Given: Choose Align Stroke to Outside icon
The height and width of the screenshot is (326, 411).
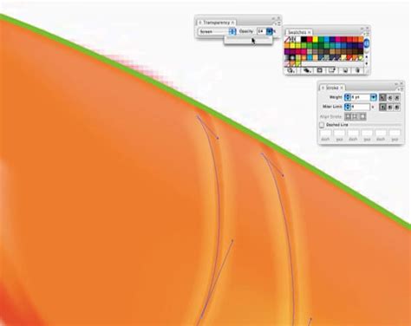Looking at the screenshot, I should tap(362, 116).
